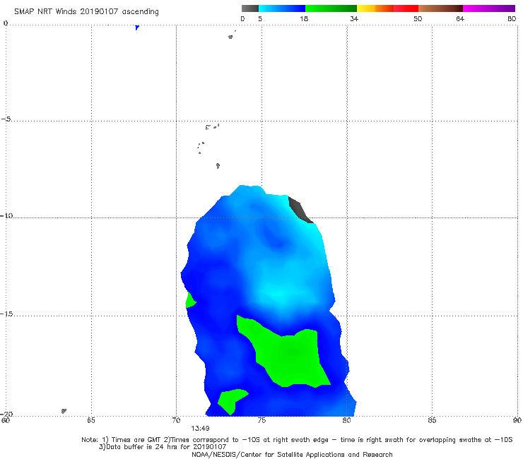Click the gray segment of the color bar
523x459 pixels.
click(x=250, y=8)
